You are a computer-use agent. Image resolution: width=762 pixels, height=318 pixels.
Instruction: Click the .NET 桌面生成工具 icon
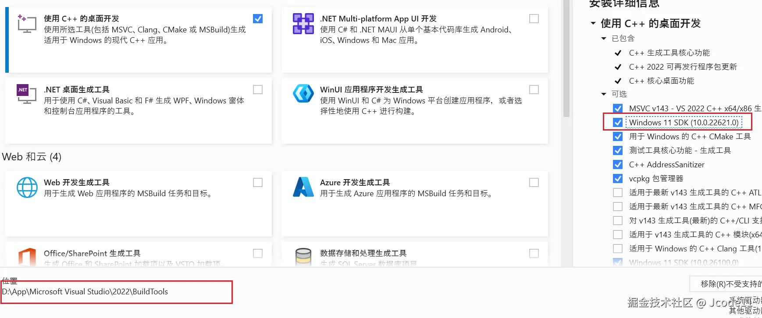27,94
